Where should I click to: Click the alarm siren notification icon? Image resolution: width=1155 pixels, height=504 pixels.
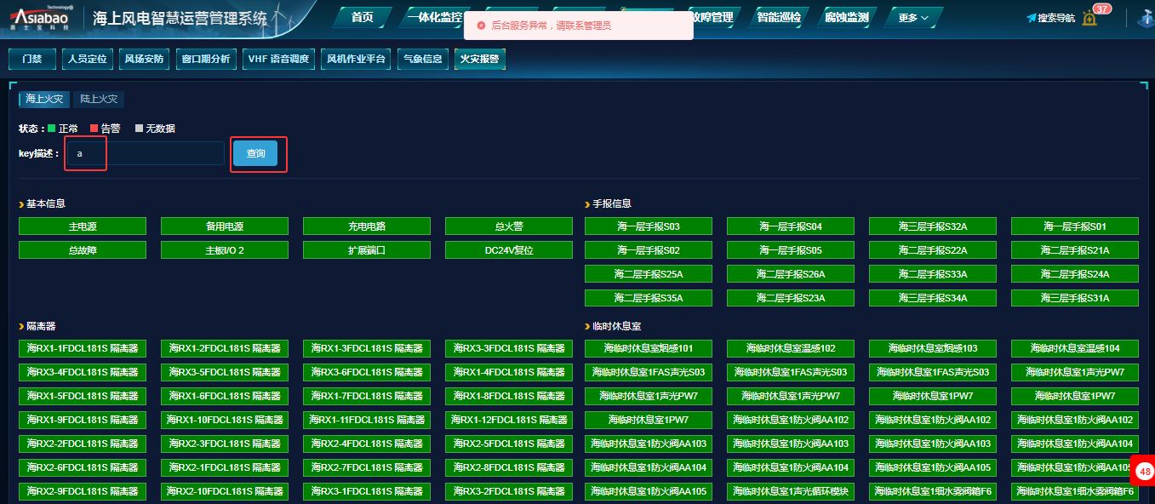click(1090, 19)
